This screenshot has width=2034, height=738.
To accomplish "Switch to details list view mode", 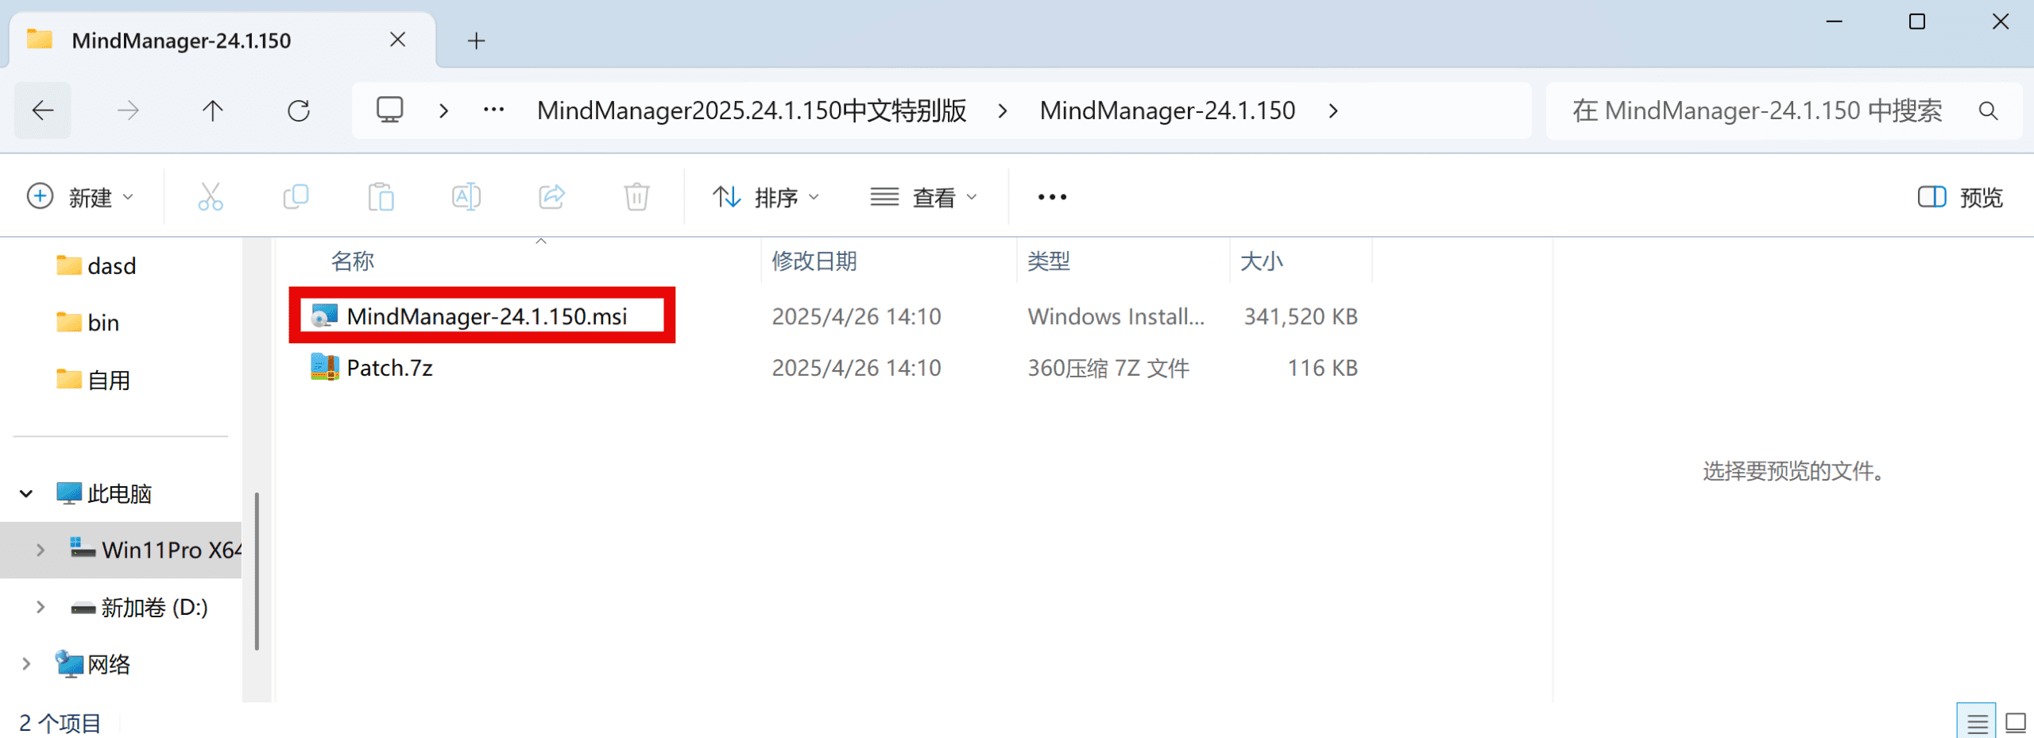I will click(1976, 722).
